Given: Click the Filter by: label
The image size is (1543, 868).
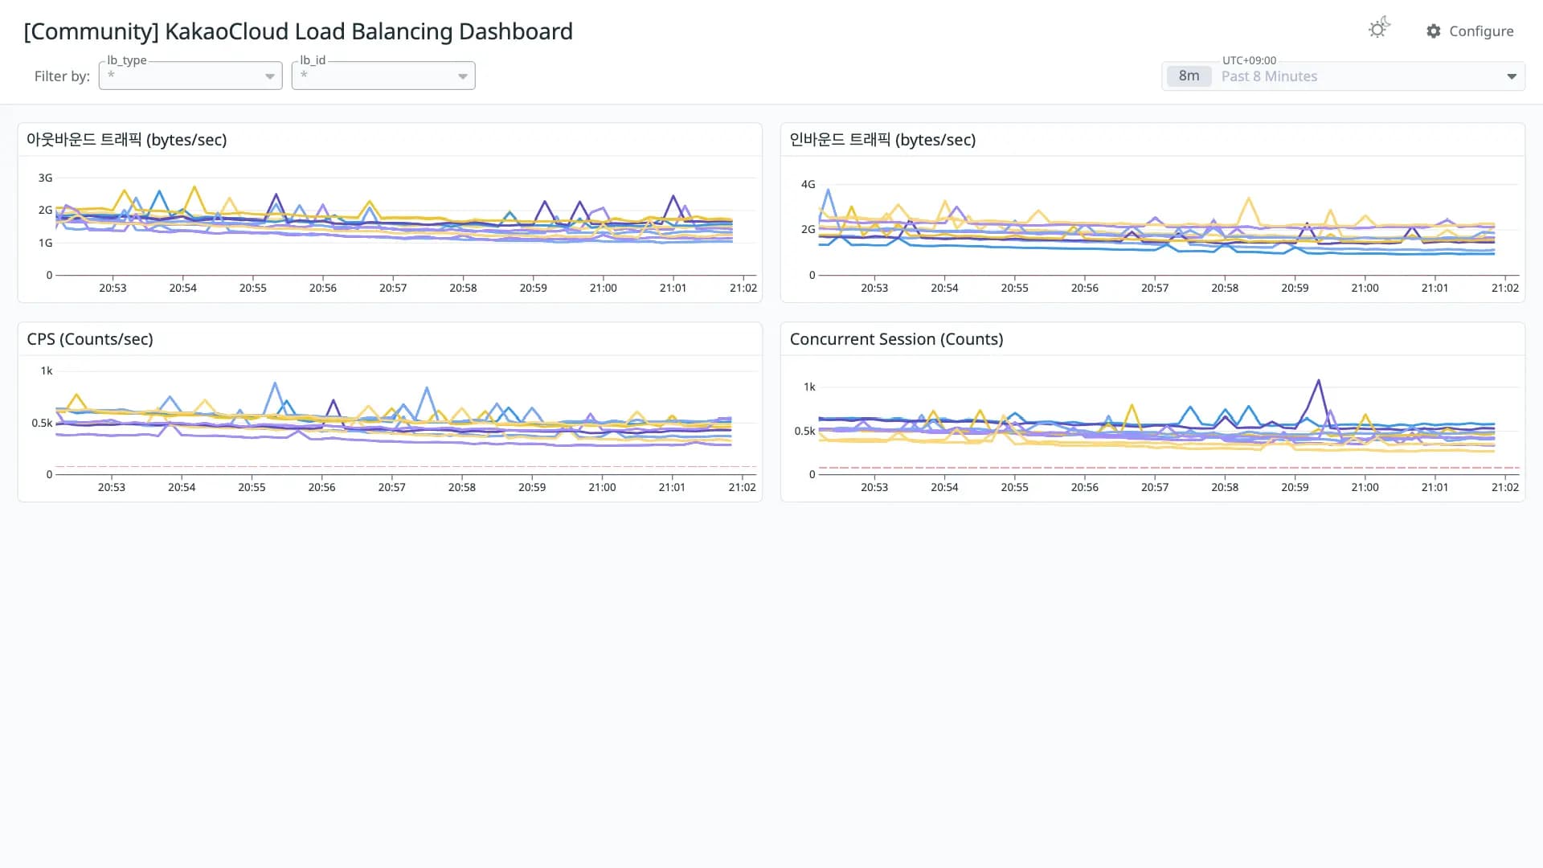Looking at the screenshot, I should click(62, 76).
